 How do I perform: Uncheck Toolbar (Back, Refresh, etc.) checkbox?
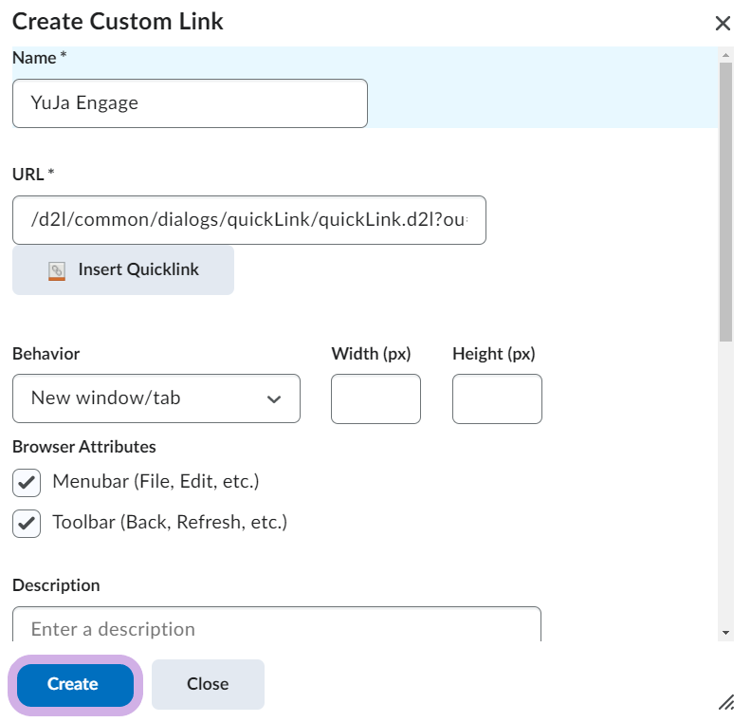27,523
